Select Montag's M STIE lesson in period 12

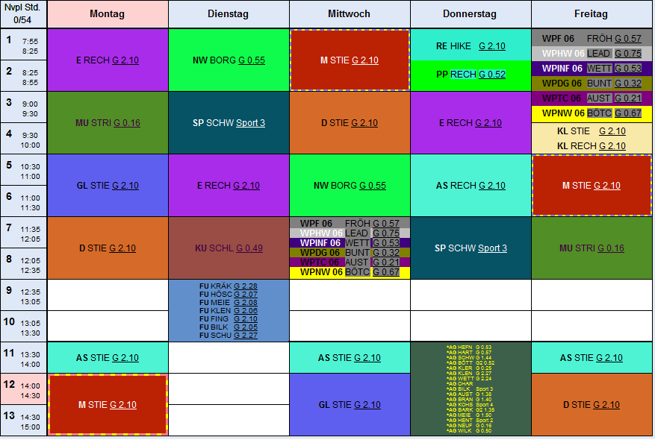pyautogui.click(x=108, y=404)
